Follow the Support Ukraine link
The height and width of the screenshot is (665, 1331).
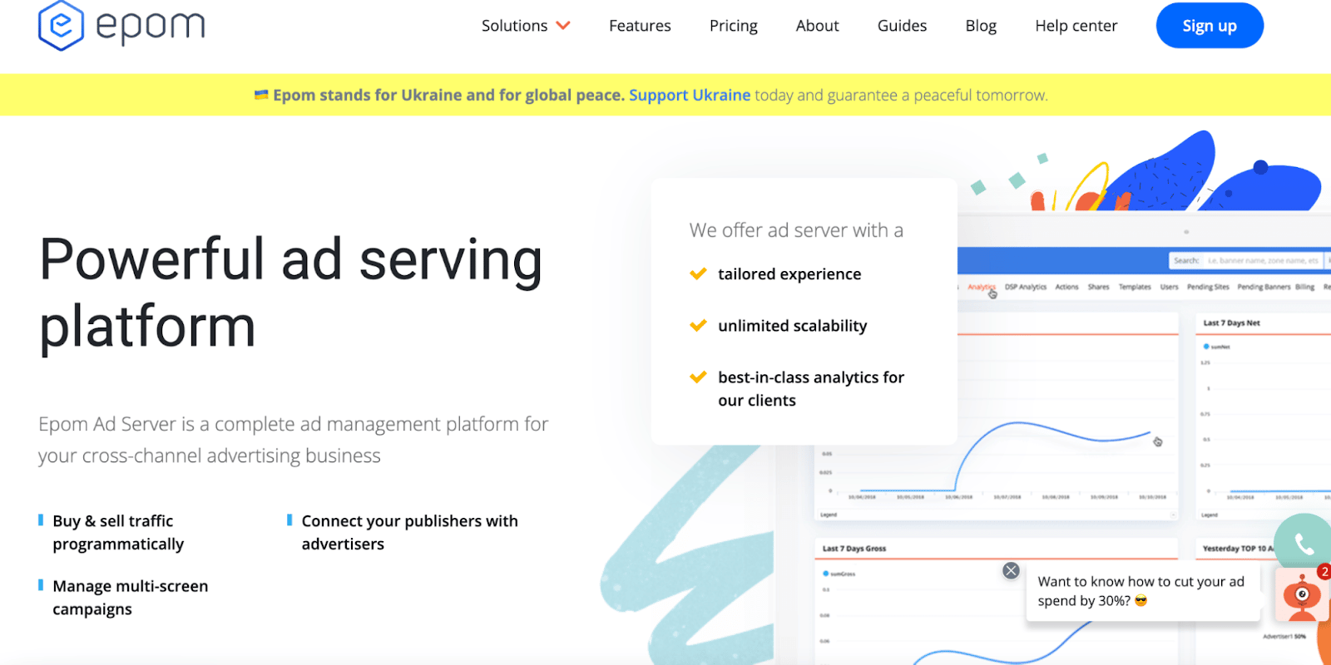point(690,95)
